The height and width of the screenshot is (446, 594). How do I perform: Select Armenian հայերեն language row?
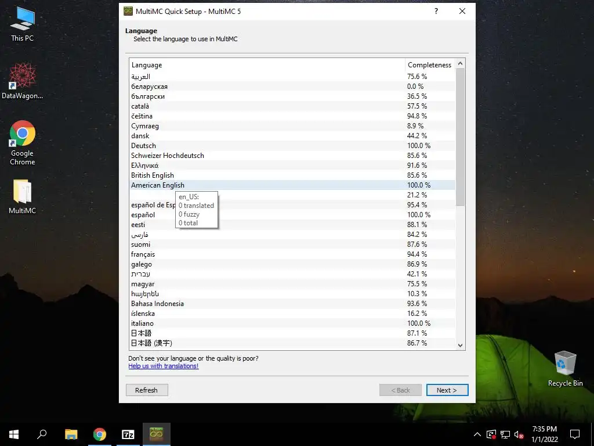292,293
